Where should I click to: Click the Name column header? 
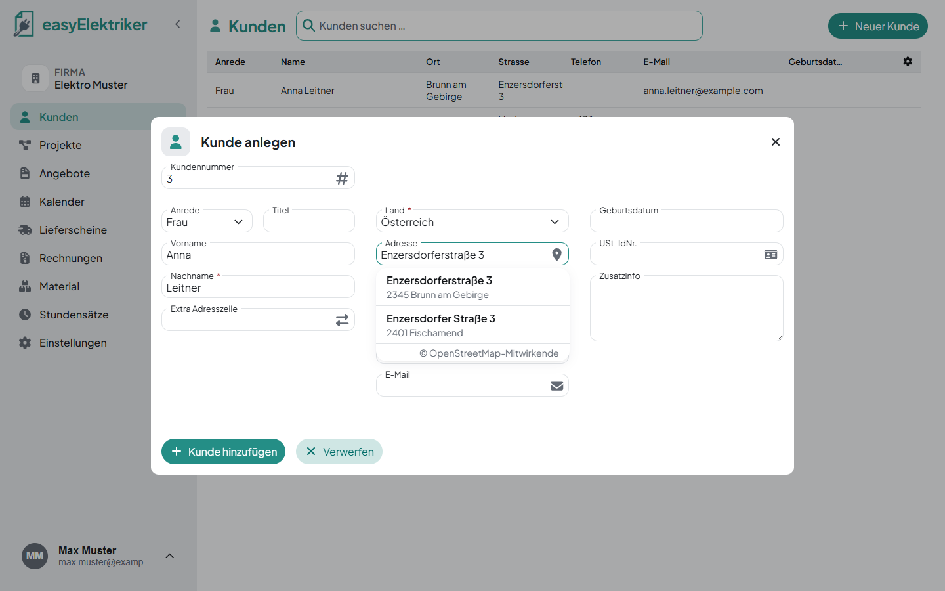point(293,62)
